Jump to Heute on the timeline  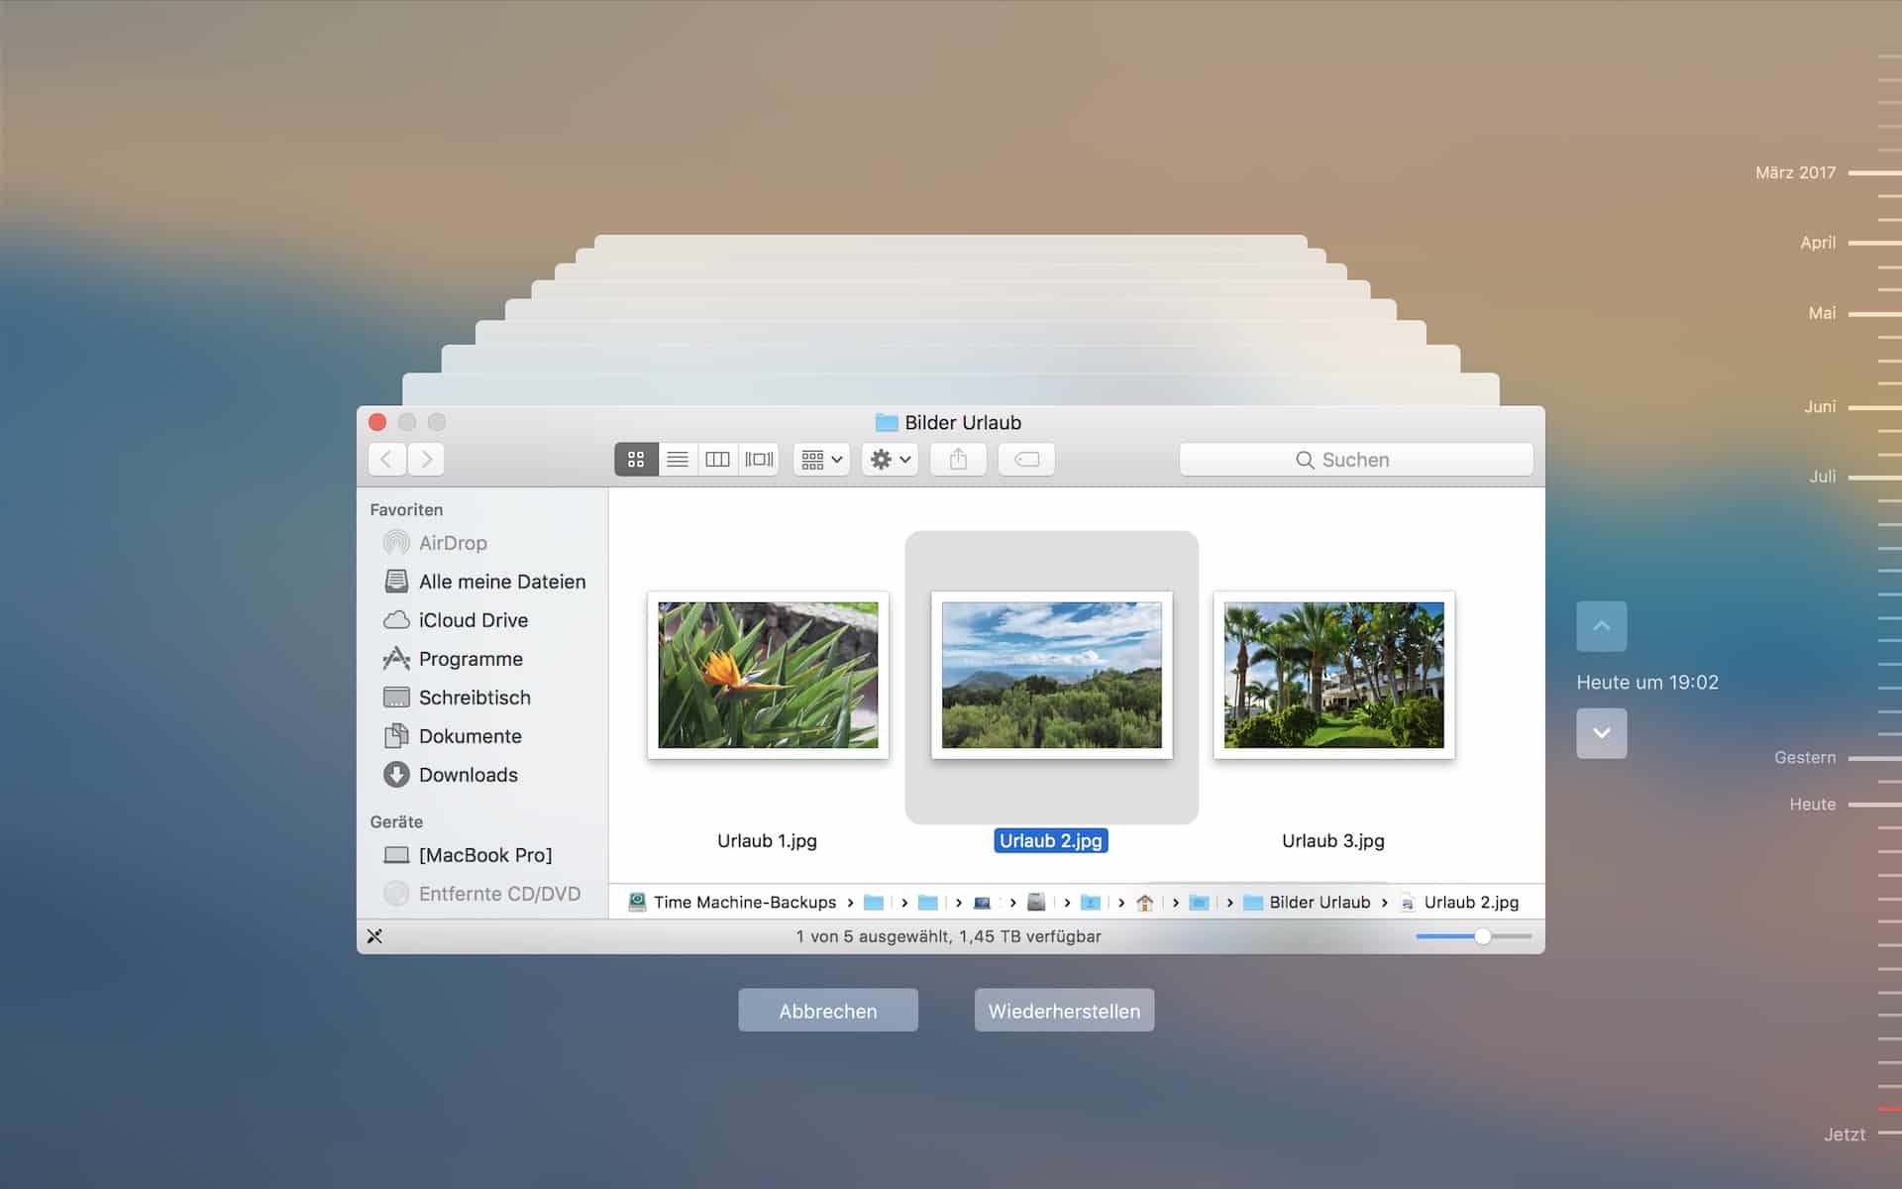click(1813, 805)
